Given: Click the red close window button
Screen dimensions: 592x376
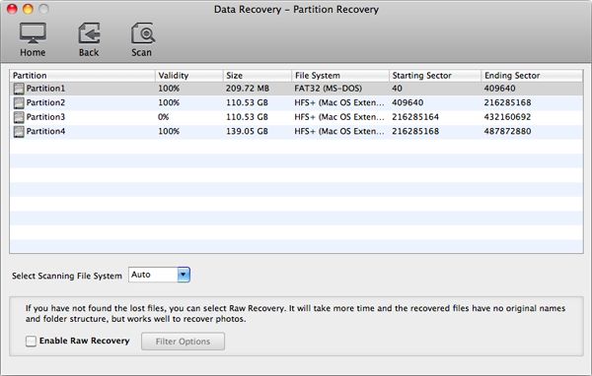Looking at the screenshot, I should coord(12,9).
